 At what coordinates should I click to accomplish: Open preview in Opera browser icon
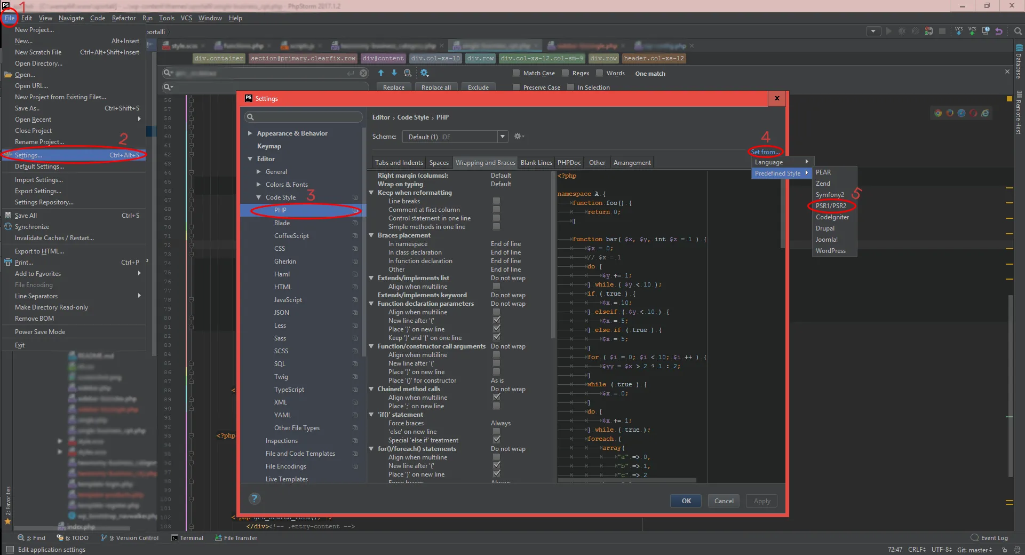pos(973,113)
